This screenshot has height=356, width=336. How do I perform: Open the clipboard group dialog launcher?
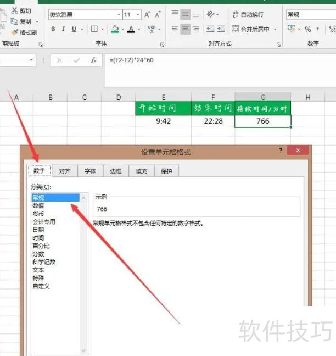click(41, 44)
